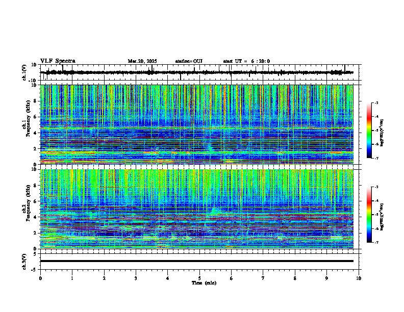Click the '8' kHz tick on ch.1 spectrogram

tap(35, 101)
